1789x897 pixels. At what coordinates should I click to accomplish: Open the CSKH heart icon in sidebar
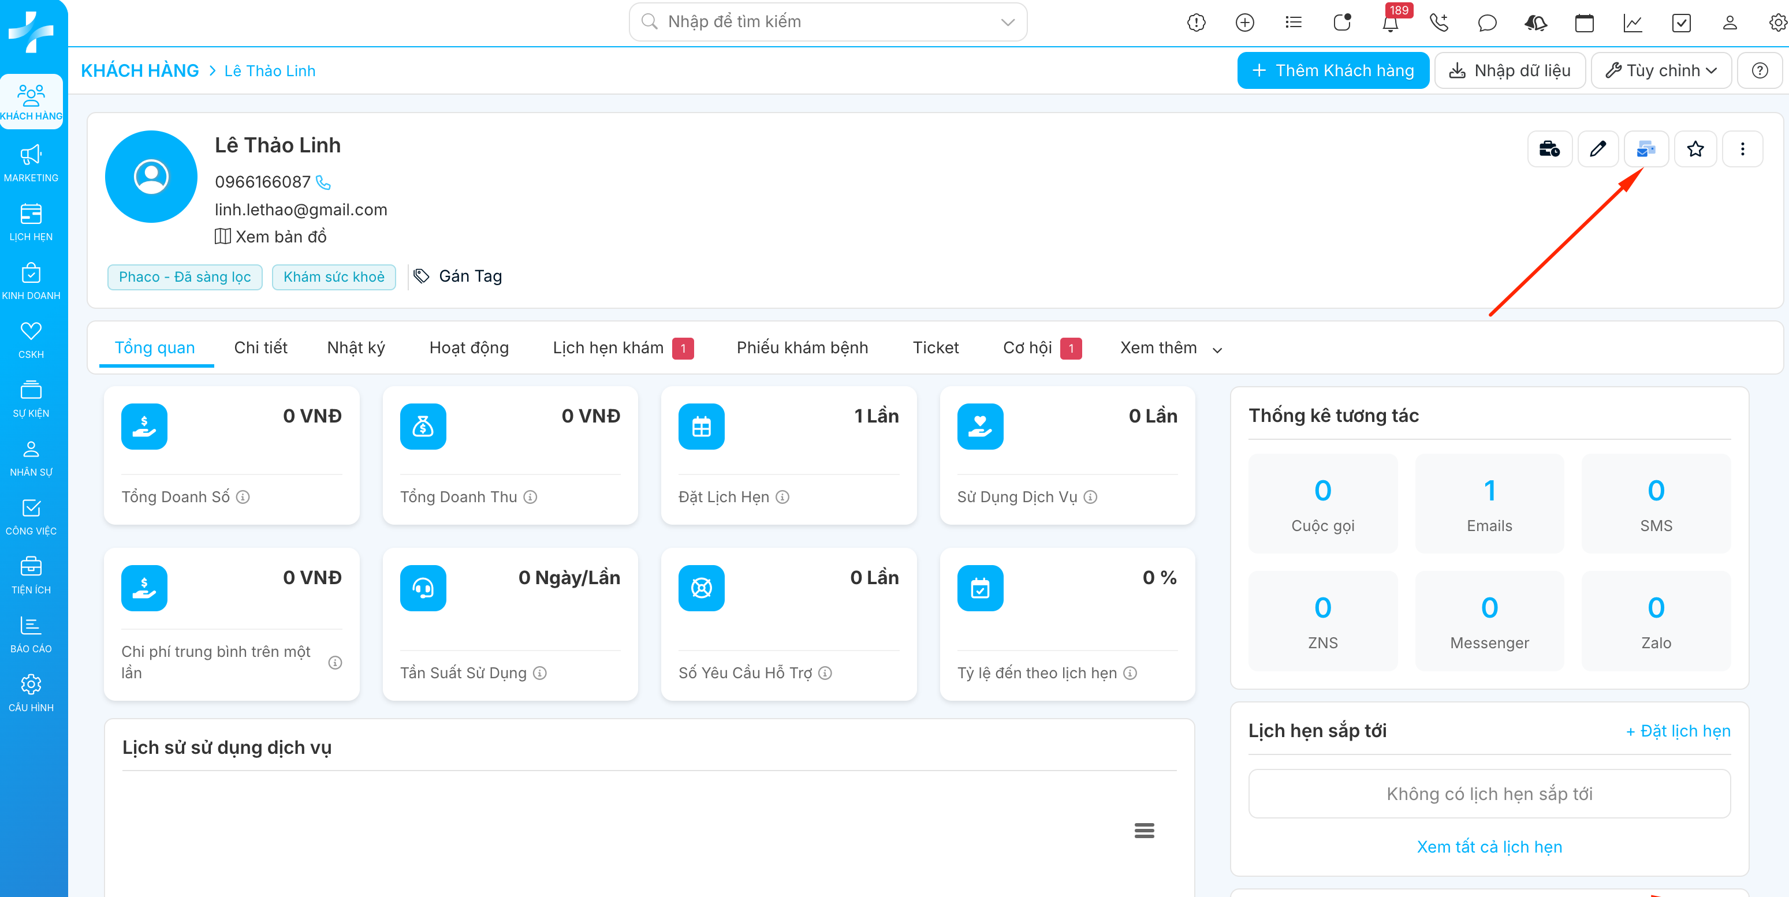point(31,339)
